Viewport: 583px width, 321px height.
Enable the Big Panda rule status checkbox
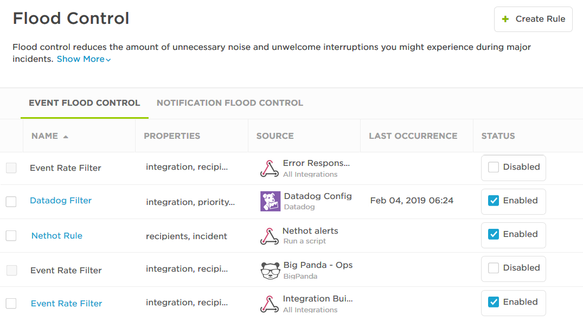coord(494,268)
